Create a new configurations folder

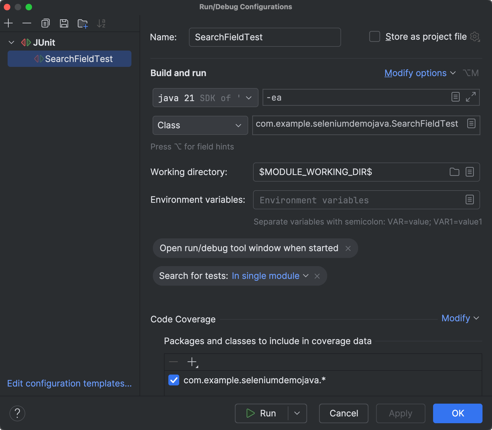[83, 23]
